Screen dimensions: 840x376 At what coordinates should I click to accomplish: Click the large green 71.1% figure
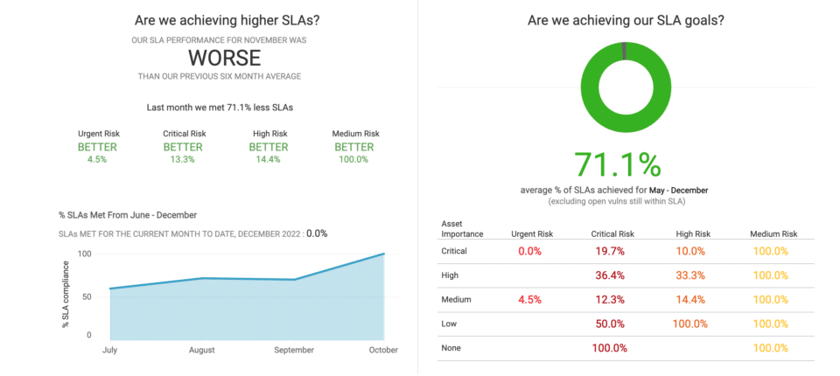click(x=618, y=164)
